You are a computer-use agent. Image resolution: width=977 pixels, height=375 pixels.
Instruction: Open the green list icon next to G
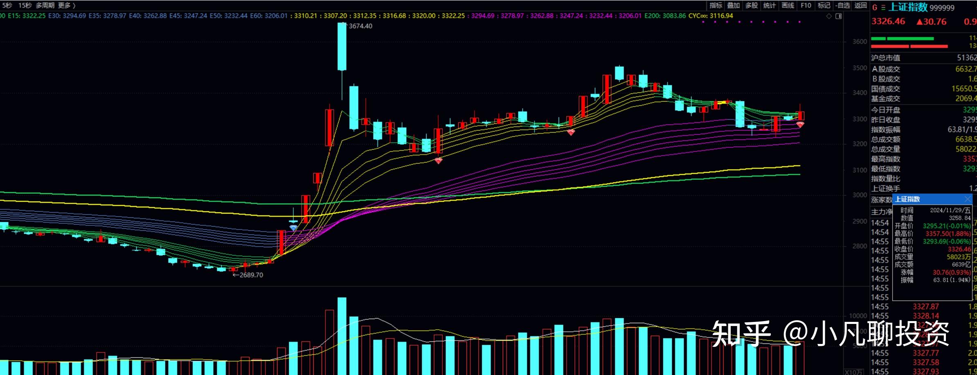pos(883,7)
